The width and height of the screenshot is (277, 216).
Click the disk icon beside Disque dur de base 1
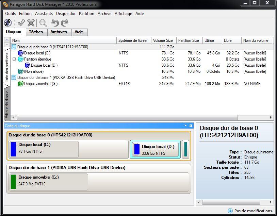coord(14,77)
